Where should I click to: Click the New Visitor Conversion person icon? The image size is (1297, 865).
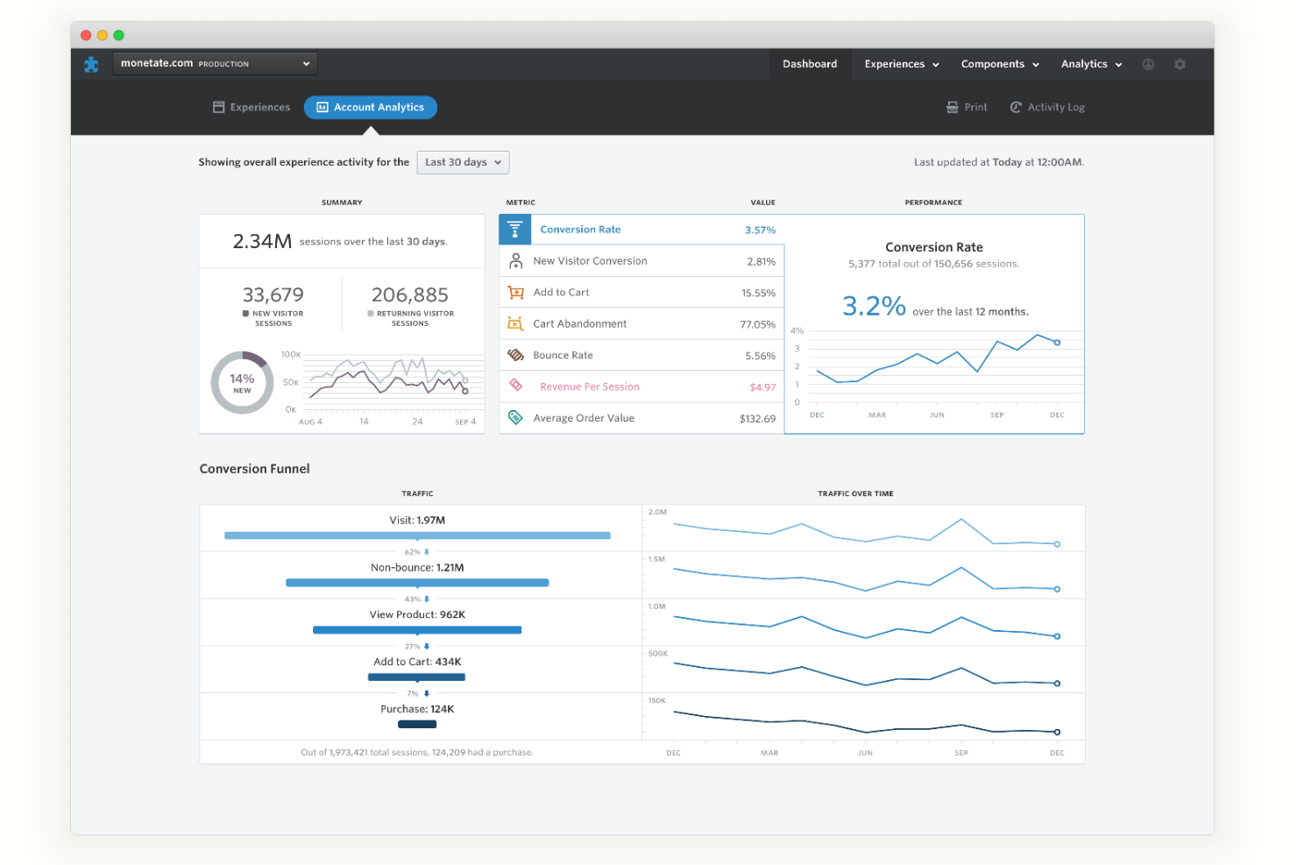click(x=516, y=261)
